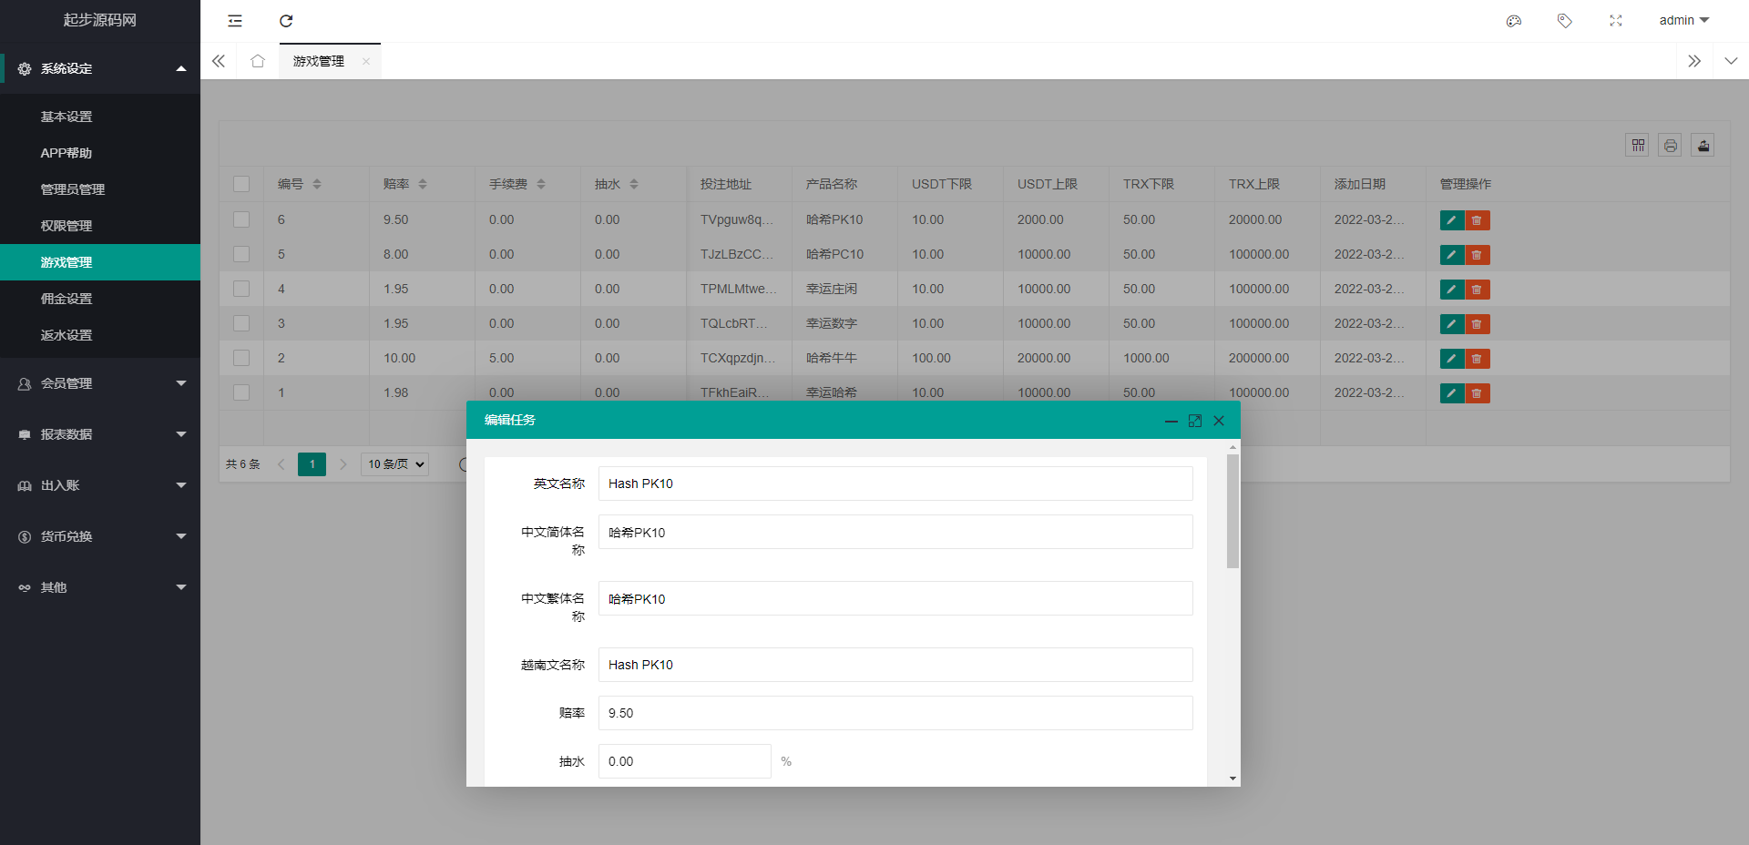
Task: Toggle the sidebar collapse icon
Action: pos(235,21)
